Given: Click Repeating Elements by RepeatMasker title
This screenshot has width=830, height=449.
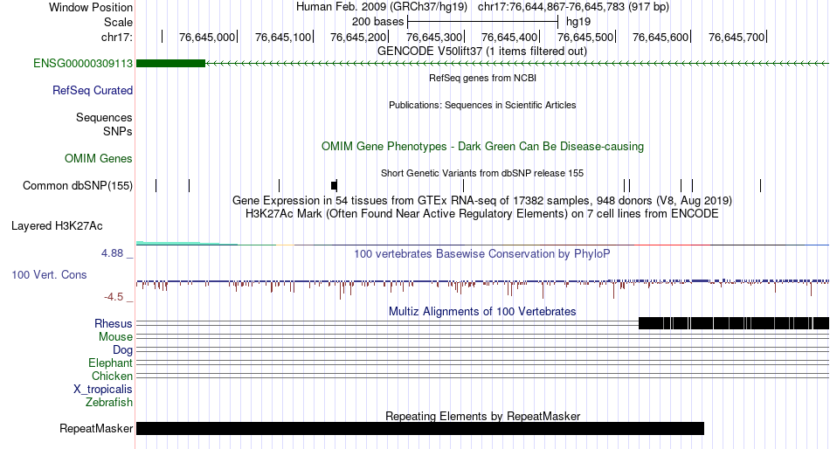Looking at the screenshot, I should pyautogui.click(x=482, y=416).
